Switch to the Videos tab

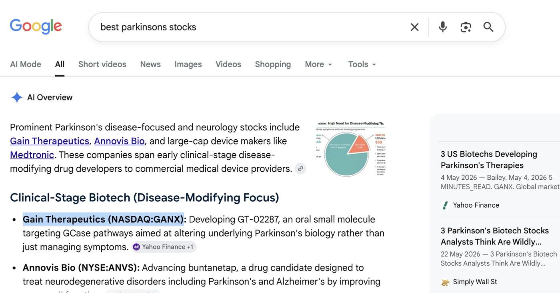[228, 64]
